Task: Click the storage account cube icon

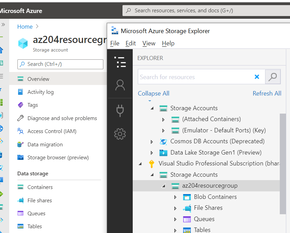Action: [23, 43]
